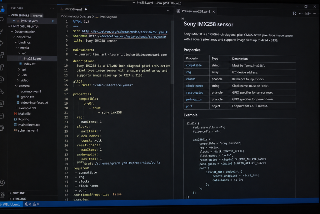The height and width of the screenshot is (214, 320).
Task: Switch to the imx258.yaml editor tab
Action: (x=73, y=9)
